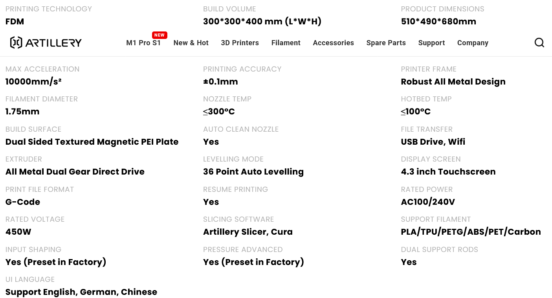
Task: Open the M1 Pro S1 menu item
Action: tap(143, 43)
